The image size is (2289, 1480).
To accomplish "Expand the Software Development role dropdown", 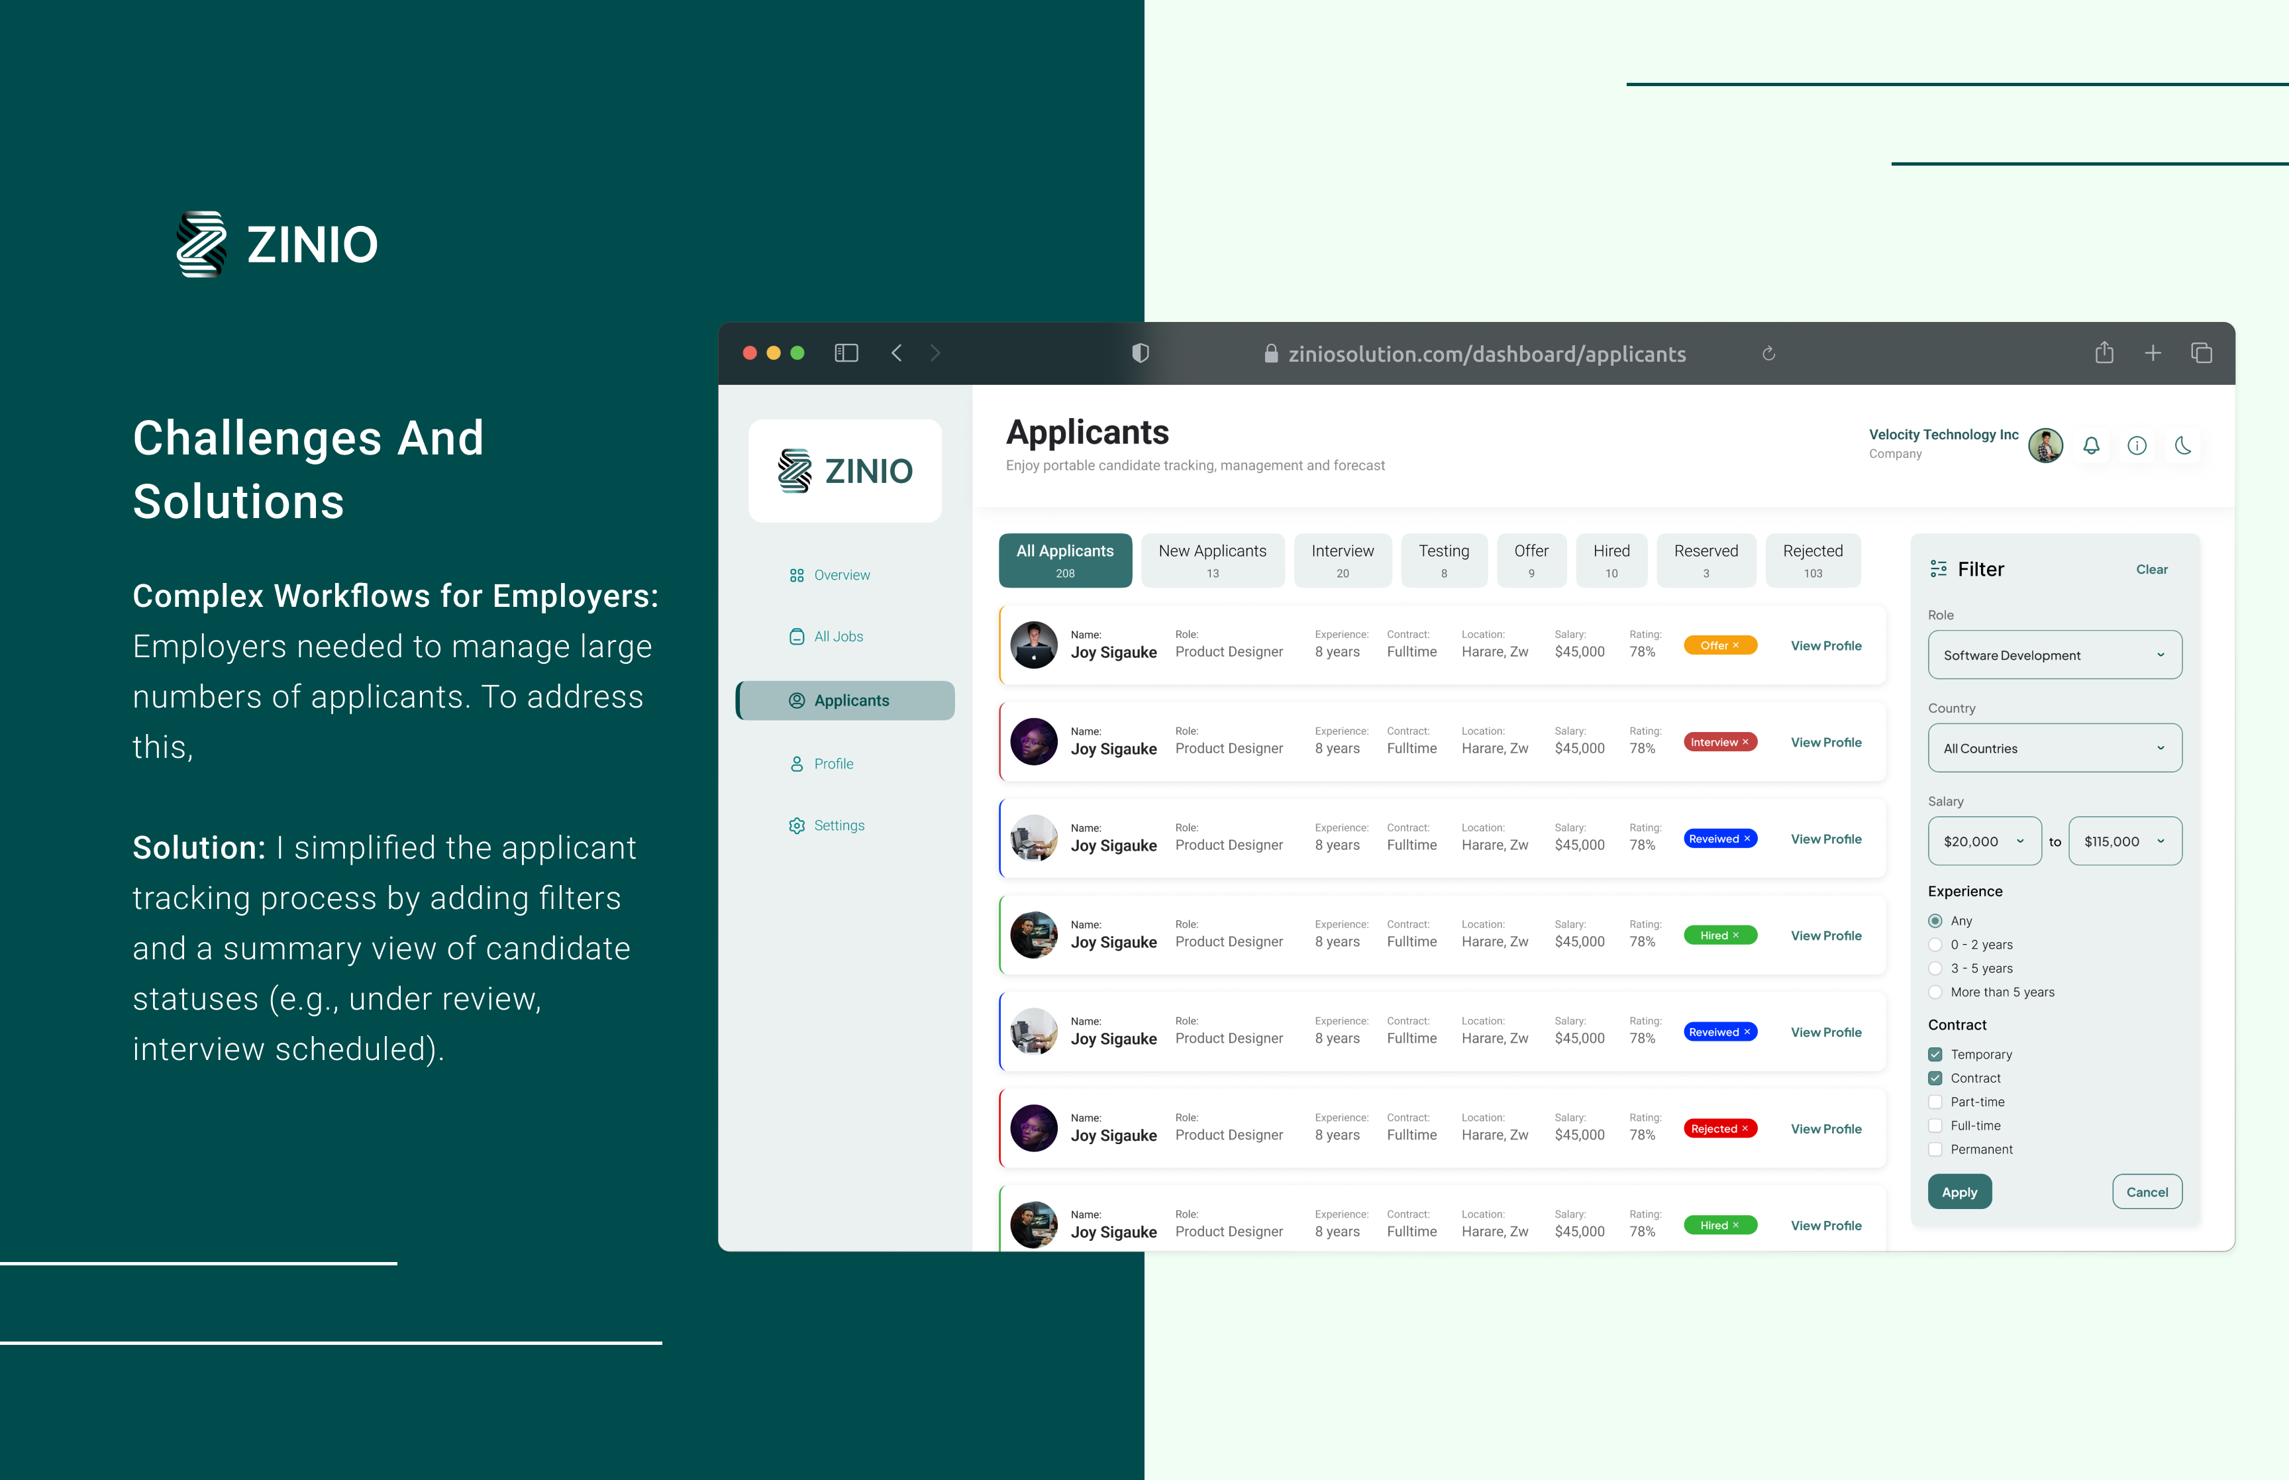I will [x=2054, y=655].
